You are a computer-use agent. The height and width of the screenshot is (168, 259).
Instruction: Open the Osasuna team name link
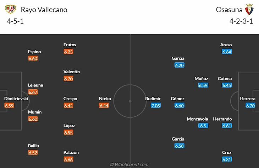[229, 10]
